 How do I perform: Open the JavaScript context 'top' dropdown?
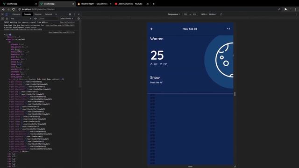21,19
